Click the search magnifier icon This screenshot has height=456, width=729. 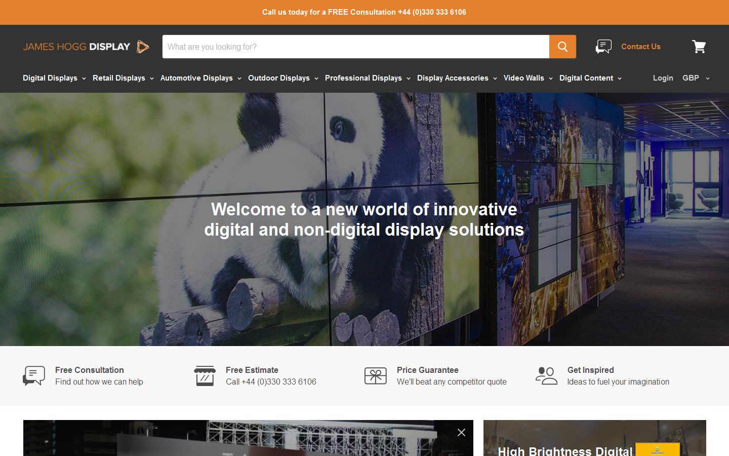562,46
